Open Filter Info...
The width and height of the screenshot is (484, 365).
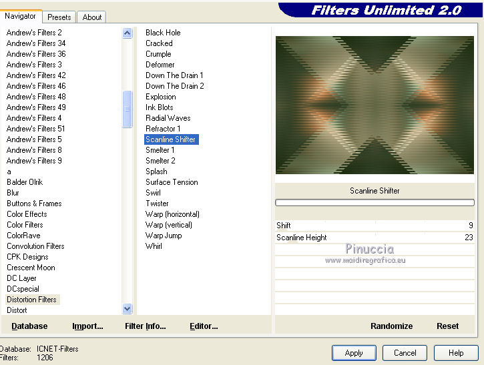[145, 326]
